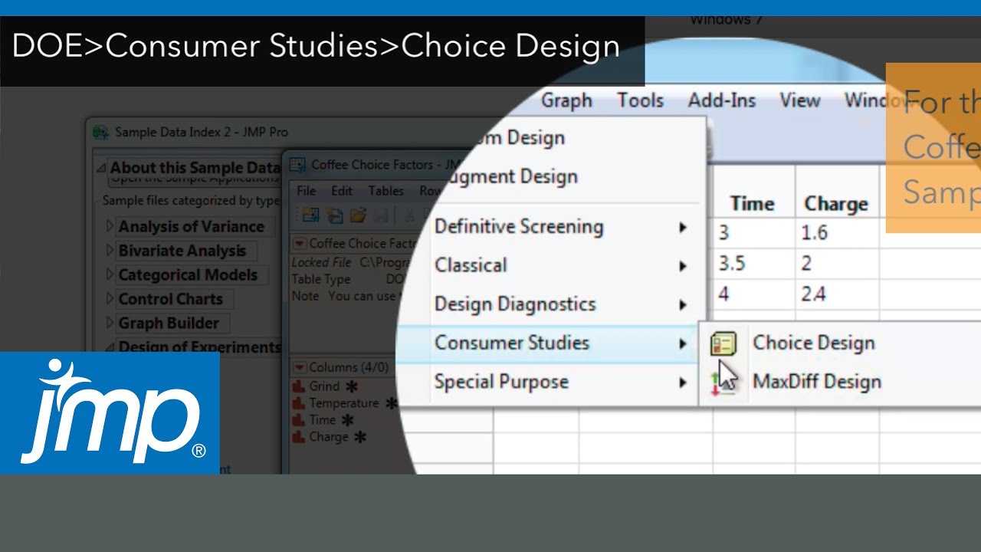
Task: Click the asterisk next to Charge in Columns panel
Action: coord(359,437)
